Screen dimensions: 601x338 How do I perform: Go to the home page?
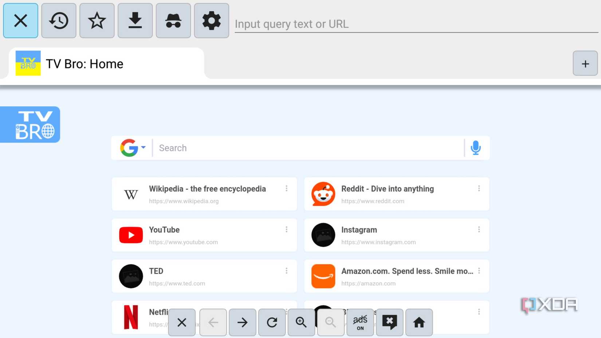pyautogui.click(x=419, y=322)
